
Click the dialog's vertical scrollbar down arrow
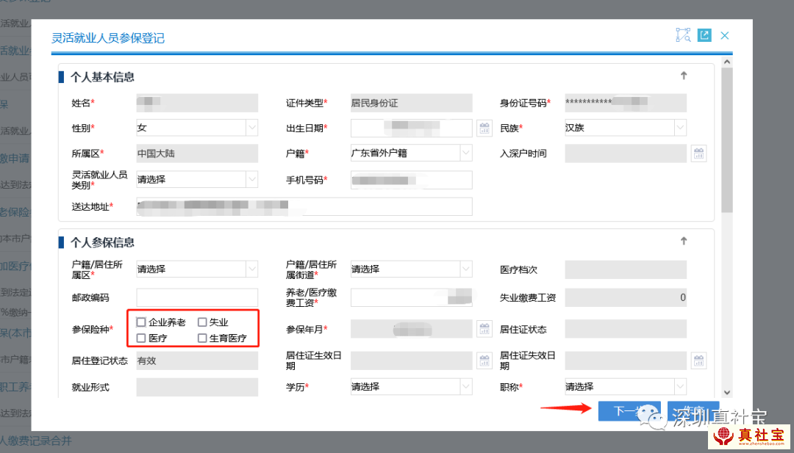[727, 393]
